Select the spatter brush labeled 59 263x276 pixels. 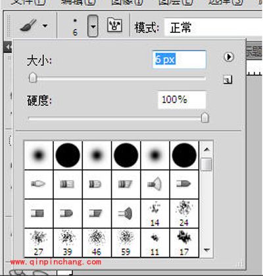click(126, 242)
